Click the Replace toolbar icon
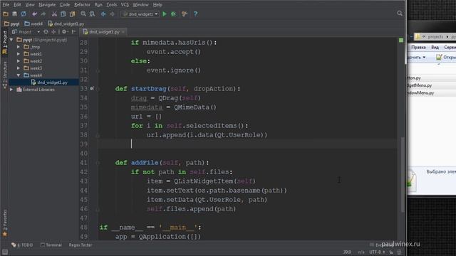The height and width of the screenshot is (256, 456). tap(92, 14)
